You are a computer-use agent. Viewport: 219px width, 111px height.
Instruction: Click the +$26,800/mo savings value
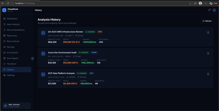point(89,42)
